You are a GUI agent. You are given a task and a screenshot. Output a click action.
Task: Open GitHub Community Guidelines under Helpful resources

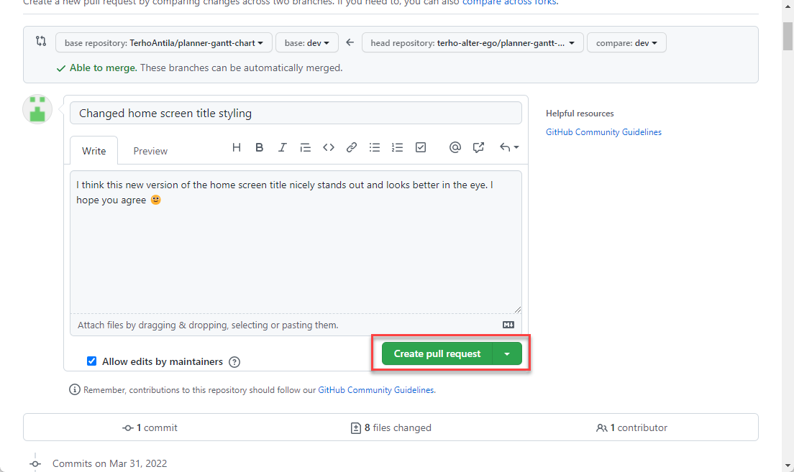click(x=603, y=132)
